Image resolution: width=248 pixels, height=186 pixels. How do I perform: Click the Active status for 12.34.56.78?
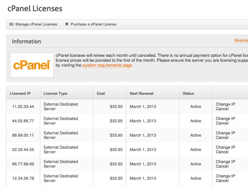tap(196, 179)
